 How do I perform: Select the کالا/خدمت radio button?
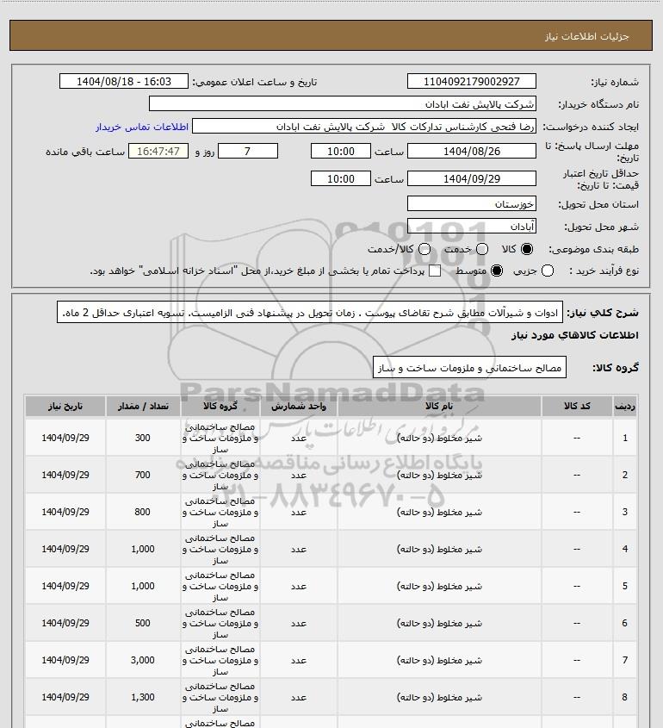click(x=424, y=249)
